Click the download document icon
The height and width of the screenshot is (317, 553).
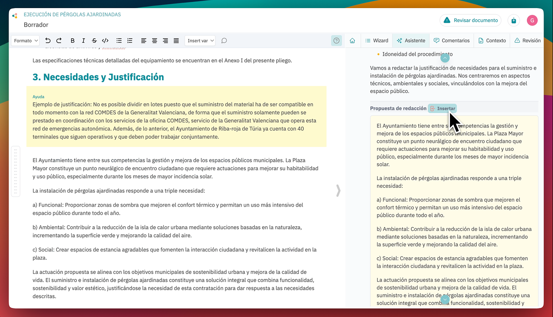click(514, 20)
